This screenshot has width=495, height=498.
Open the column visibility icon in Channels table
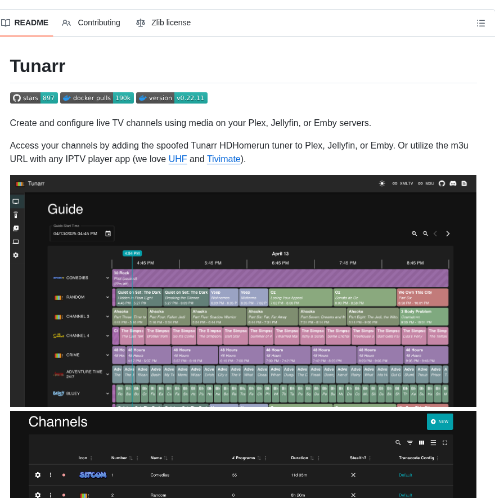421,443
